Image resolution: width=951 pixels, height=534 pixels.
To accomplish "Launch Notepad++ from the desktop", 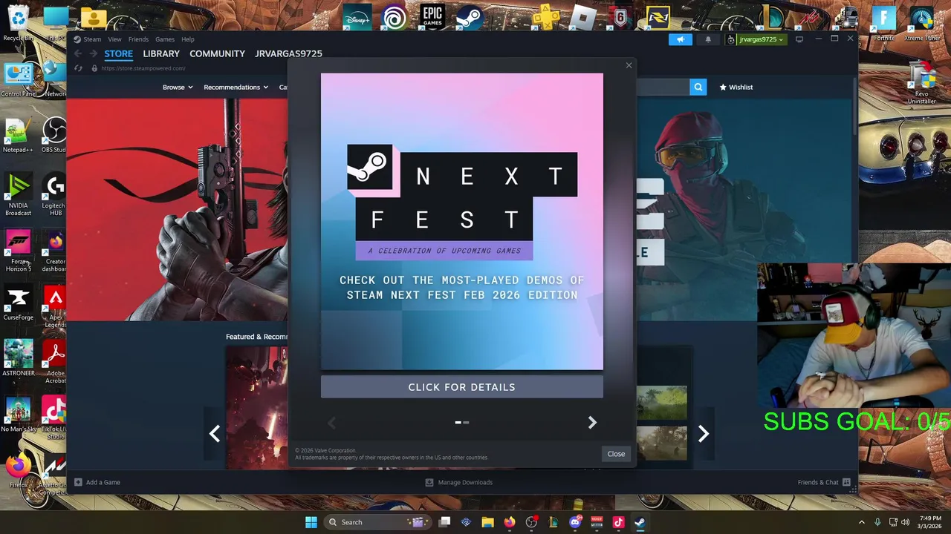I will tap(18, 134).
